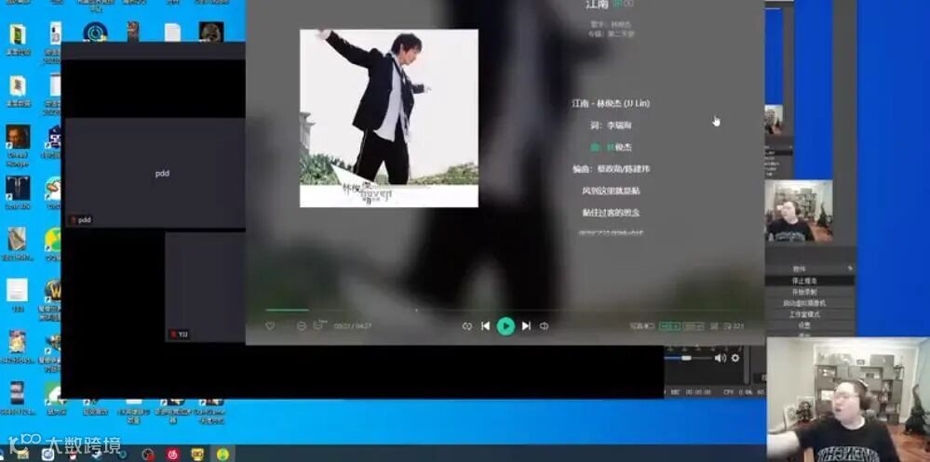Open the yellow owl taskbar icon
930x462 pixels.
(x=197, y=455)
